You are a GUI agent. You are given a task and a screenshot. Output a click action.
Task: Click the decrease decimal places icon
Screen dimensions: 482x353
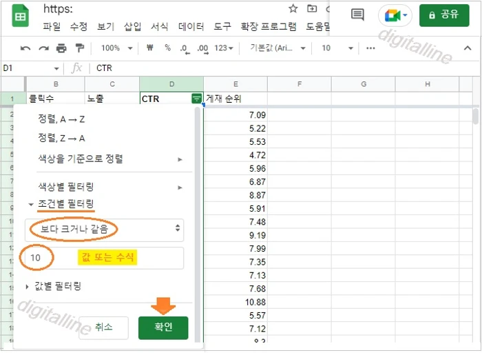[x=185, y=49]
